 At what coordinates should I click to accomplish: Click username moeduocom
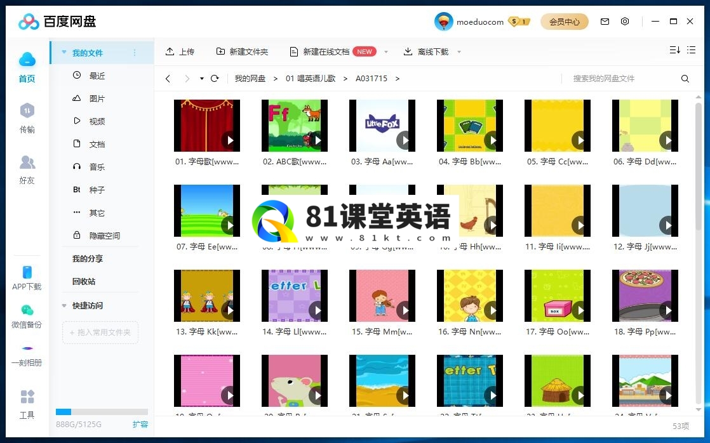pos(480,22)
